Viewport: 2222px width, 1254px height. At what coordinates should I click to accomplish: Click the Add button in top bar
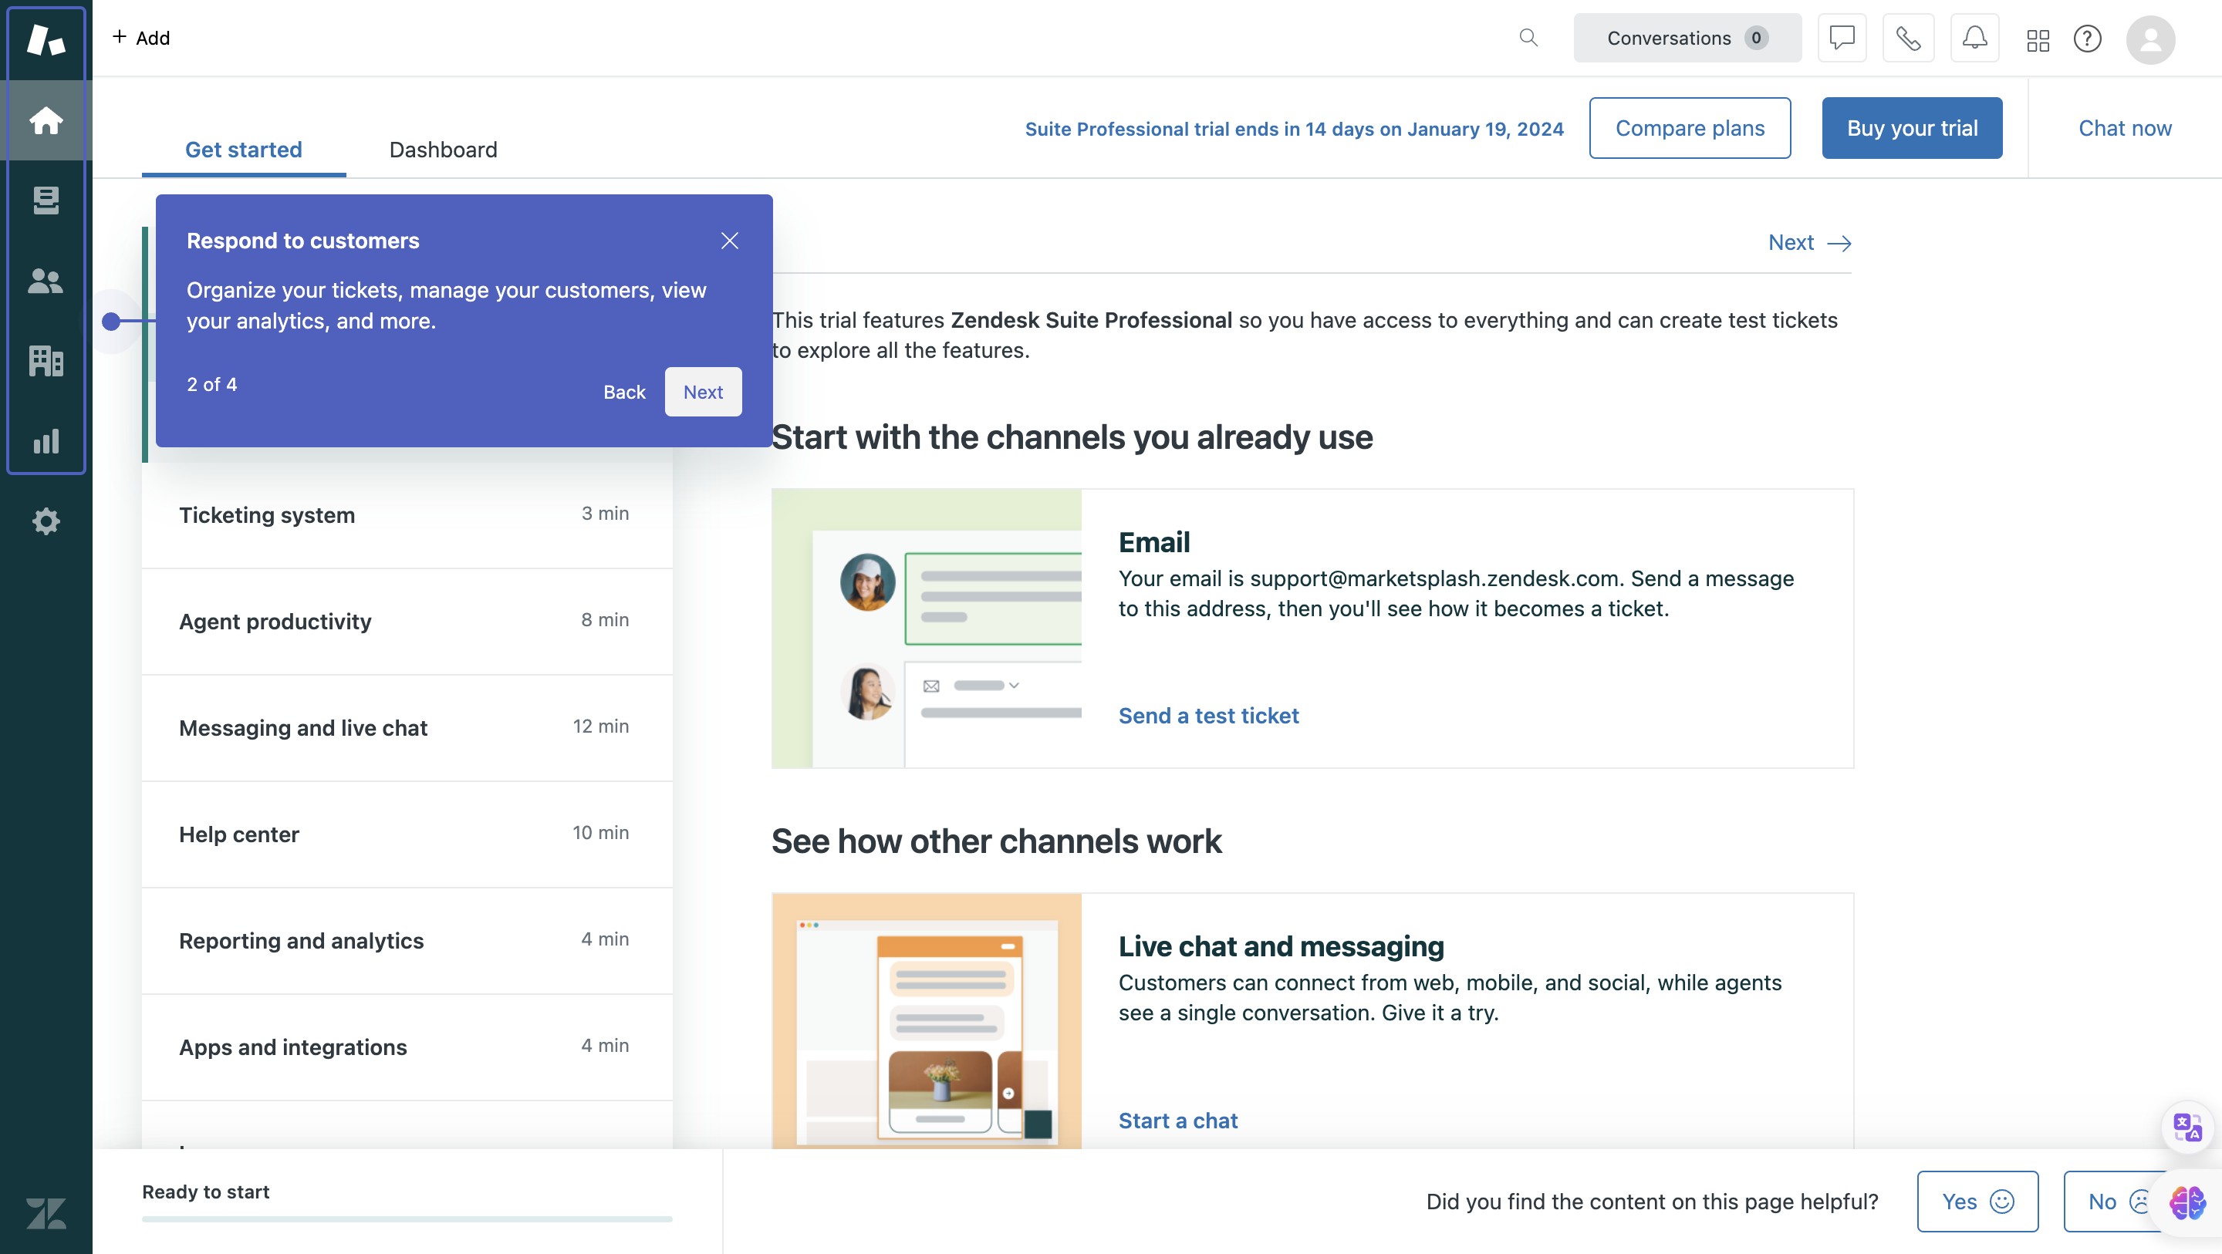(x=141, y=38)
